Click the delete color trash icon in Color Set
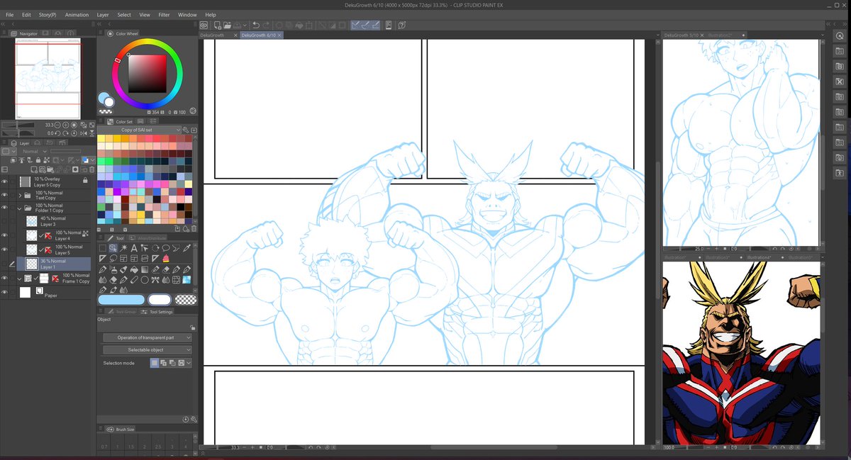This screenshot has width=851, height=460. [195, 228]
